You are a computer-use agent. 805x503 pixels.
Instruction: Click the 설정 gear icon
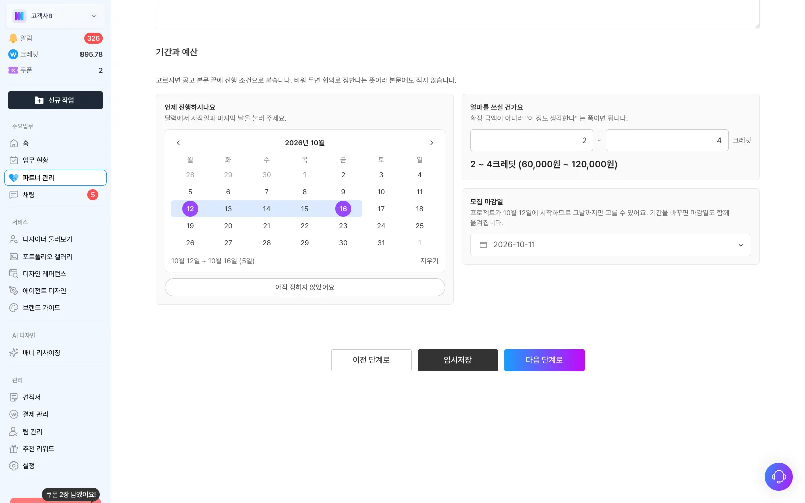[14, 466]
